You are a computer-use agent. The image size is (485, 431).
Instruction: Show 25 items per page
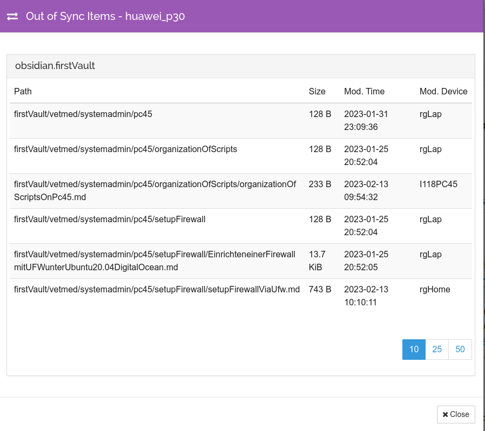pos(437,350)
